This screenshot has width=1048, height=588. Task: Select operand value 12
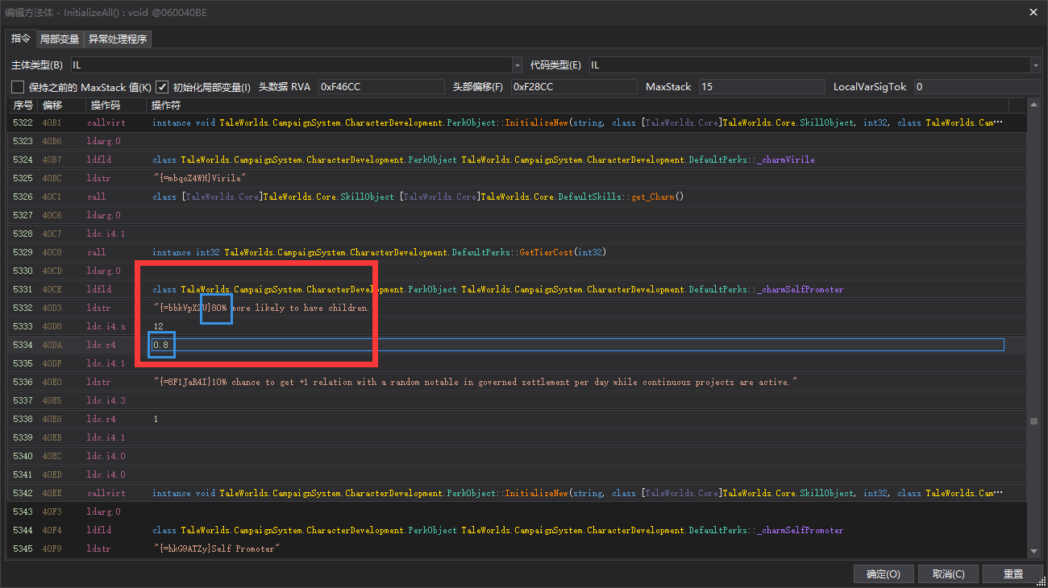click(158, 326)
